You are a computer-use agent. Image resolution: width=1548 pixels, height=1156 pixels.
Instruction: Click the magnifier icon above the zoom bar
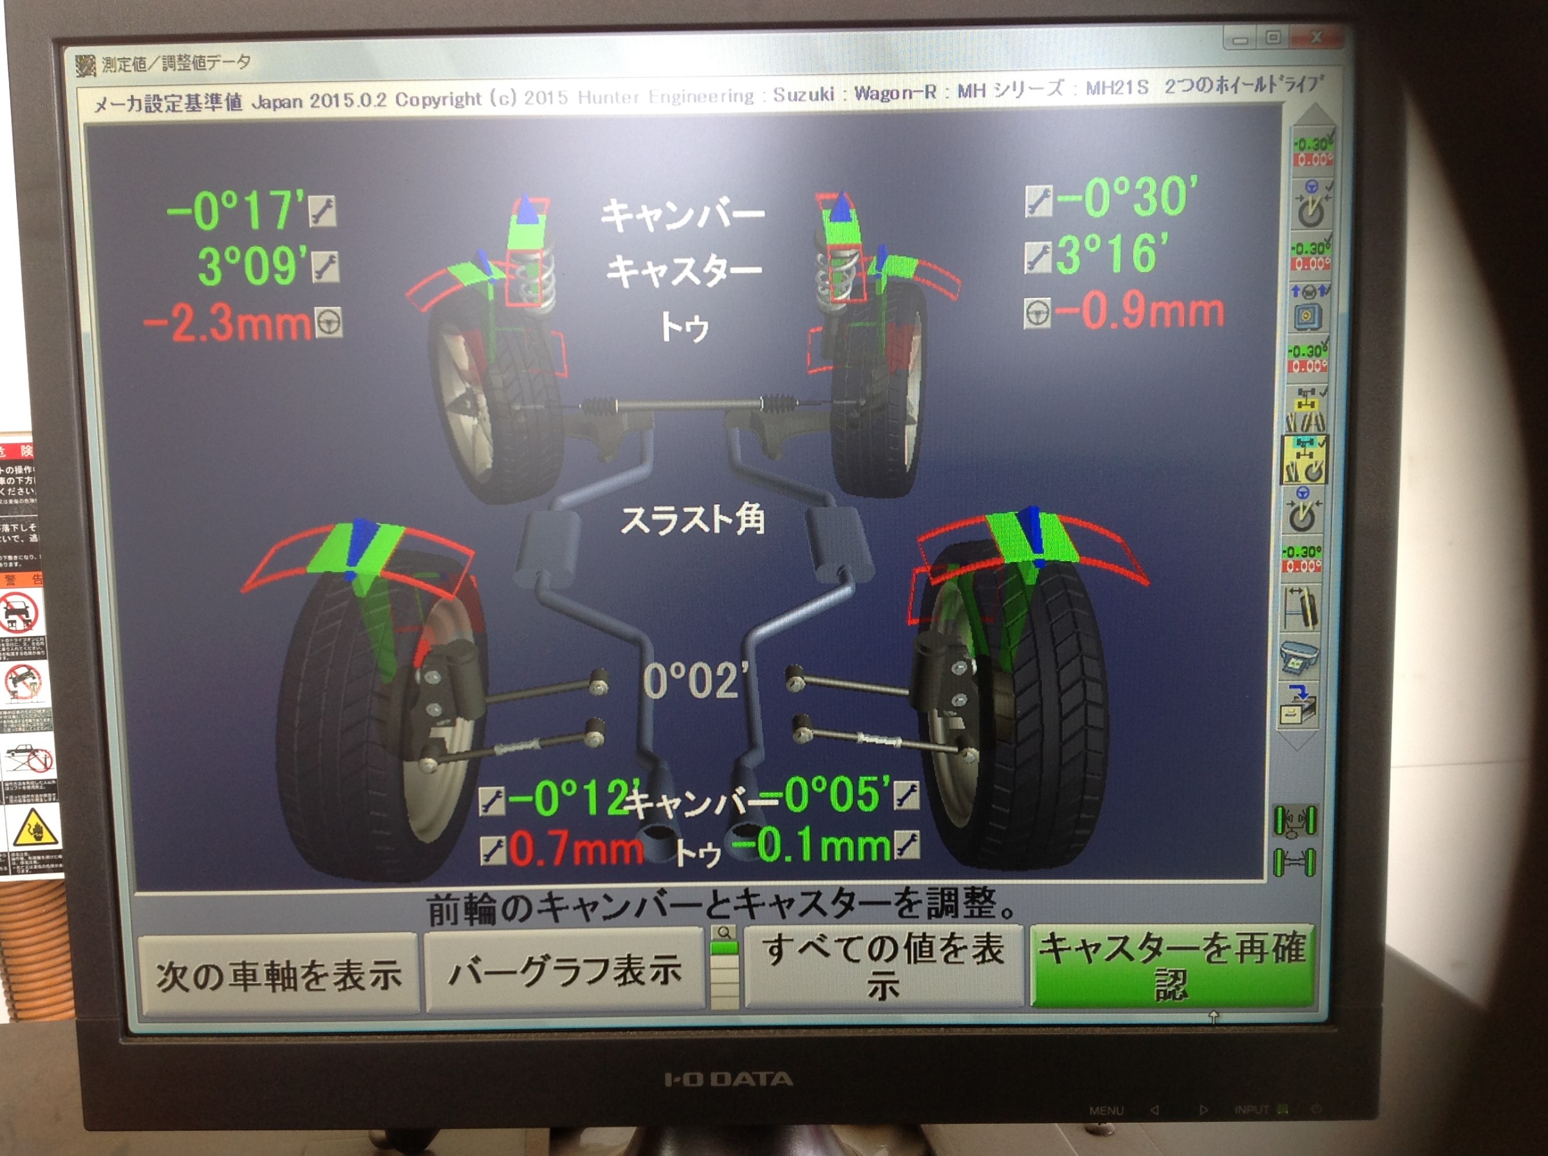[x=724, y=933]
